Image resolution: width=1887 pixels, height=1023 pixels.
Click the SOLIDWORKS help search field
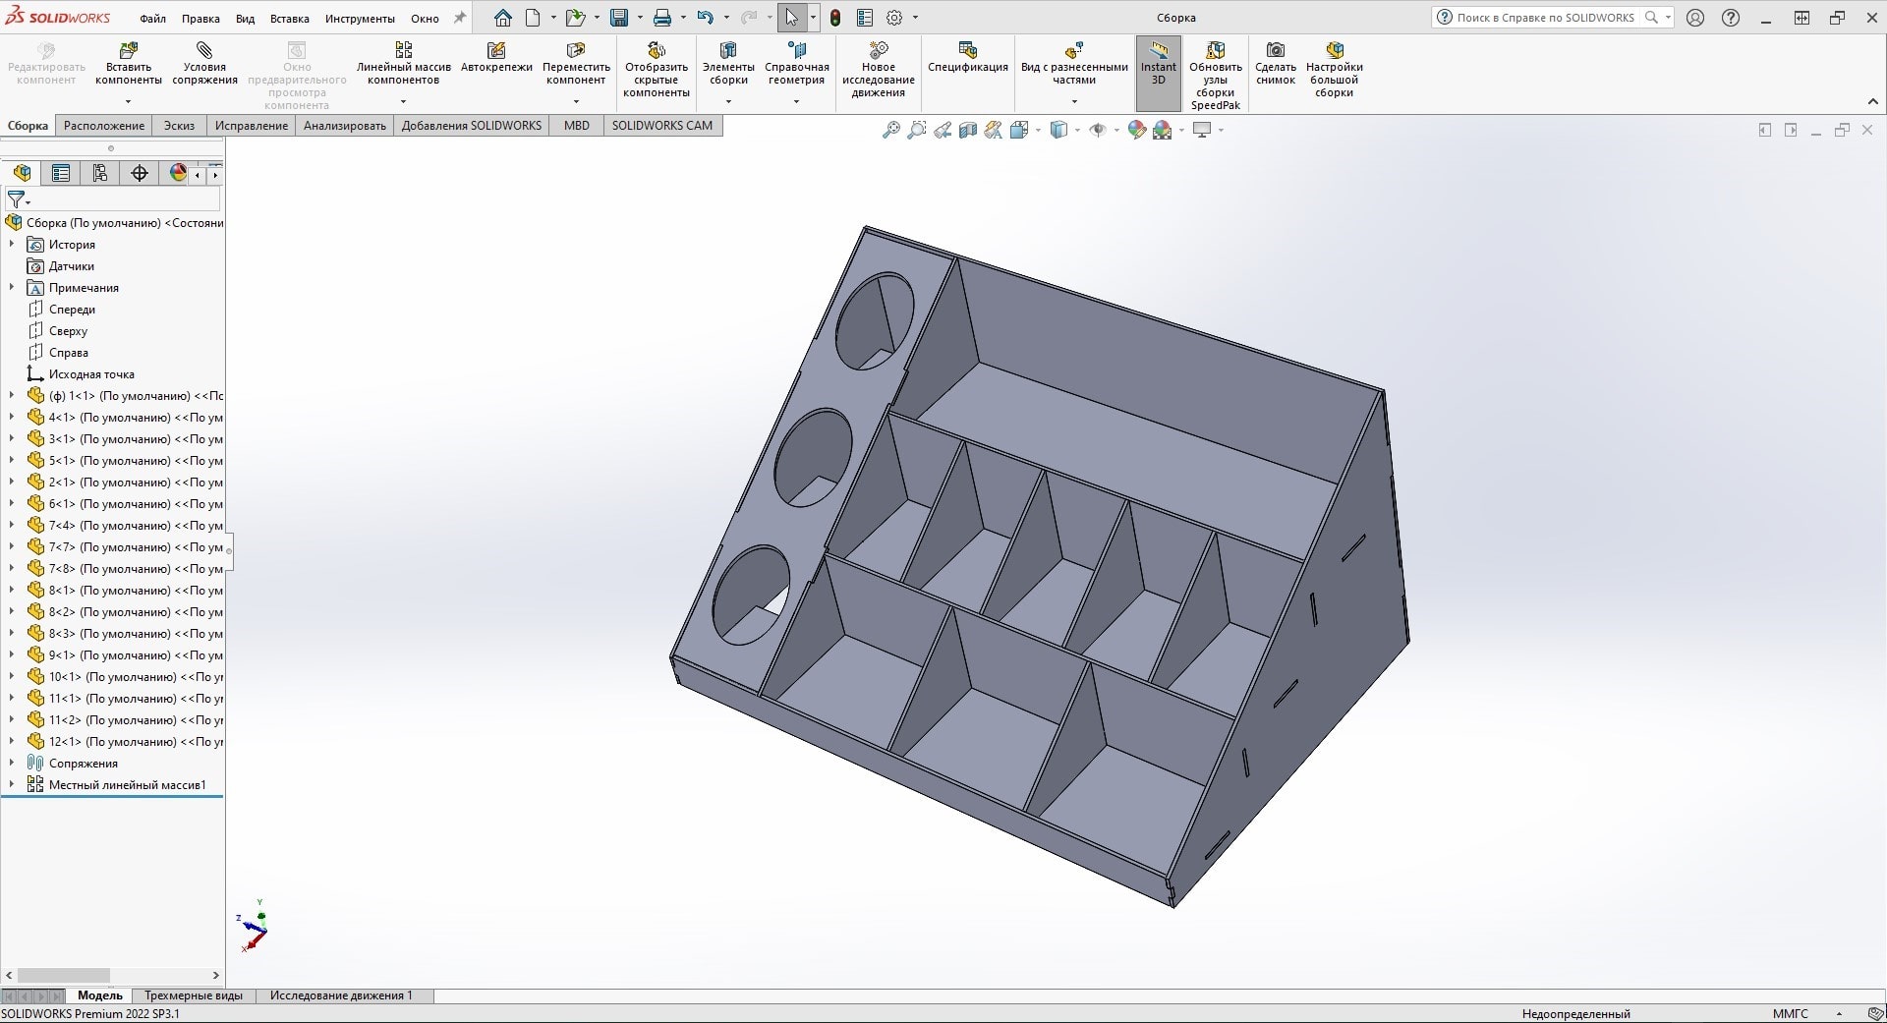point(1544,18)
